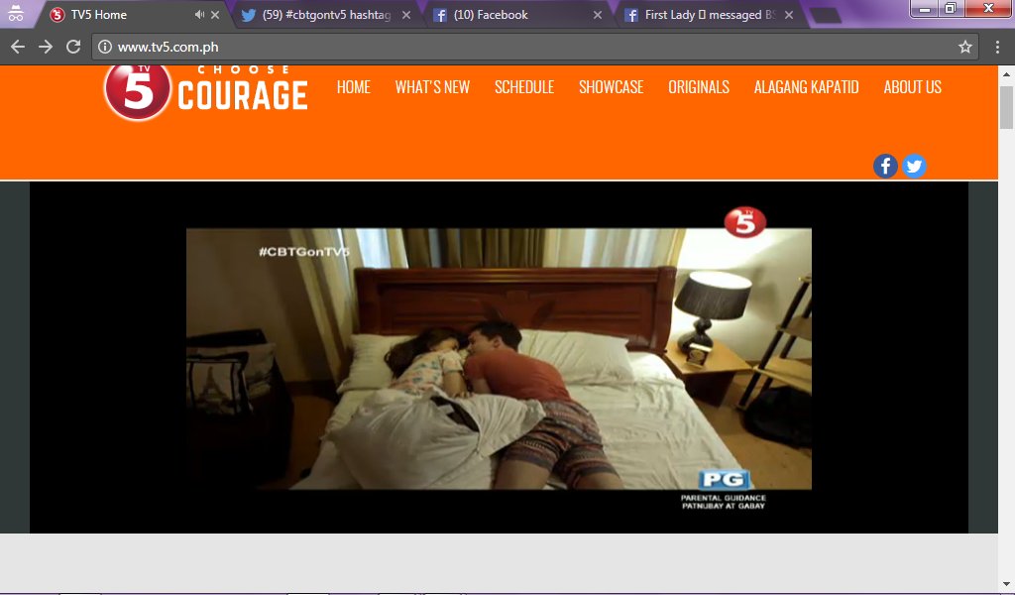This screenshot has width=1015, height=595.
Task: Click the TV5 Choose Courage logo
Action: coord(206,93)
